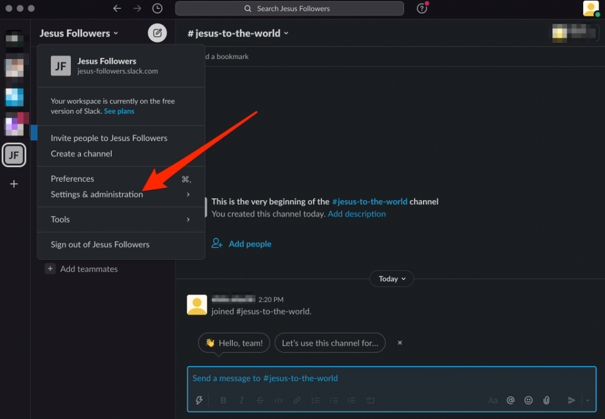Send the message with the arrow icon

click(571, 400)
